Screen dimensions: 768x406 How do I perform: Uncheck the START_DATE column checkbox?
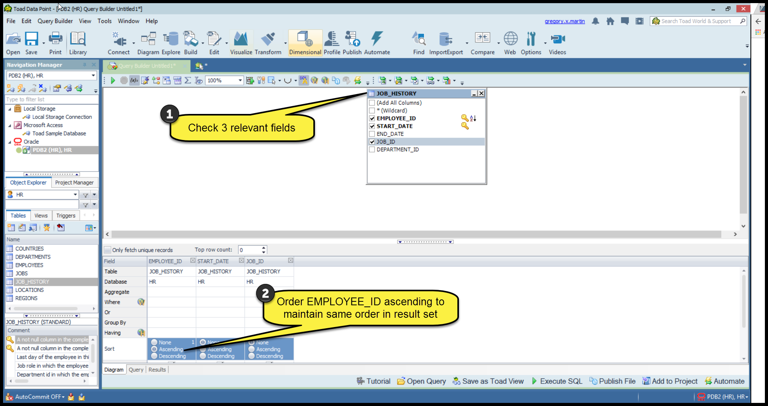(372, 126)
